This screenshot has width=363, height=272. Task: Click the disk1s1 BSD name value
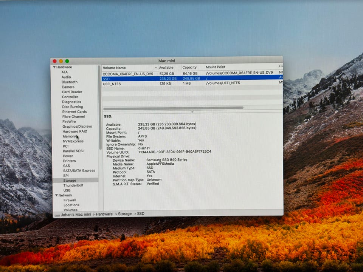point(144,148)
